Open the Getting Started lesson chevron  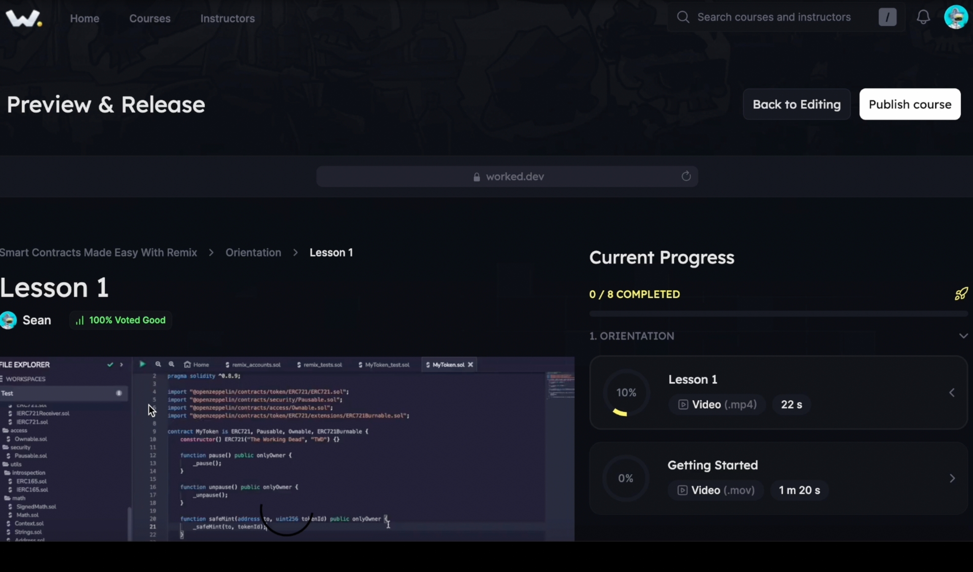tap(952, 478)
